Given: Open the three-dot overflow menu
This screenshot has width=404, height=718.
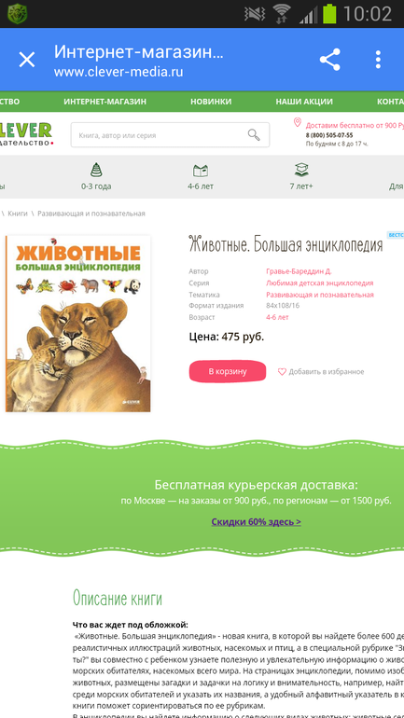Looking at the screenshot, I should point(378,60).
